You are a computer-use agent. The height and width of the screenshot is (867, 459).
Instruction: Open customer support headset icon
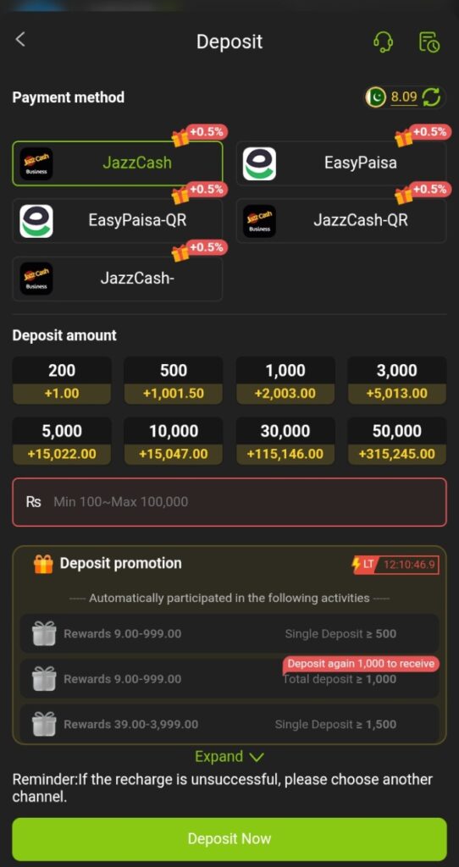pos(384,42)
